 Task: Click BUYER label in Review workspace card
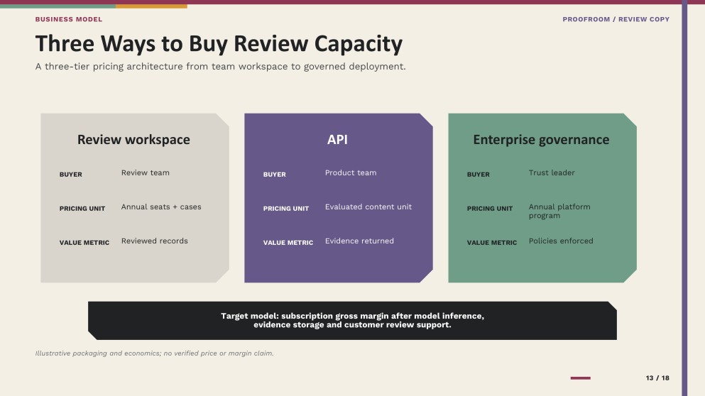(70, 175)
